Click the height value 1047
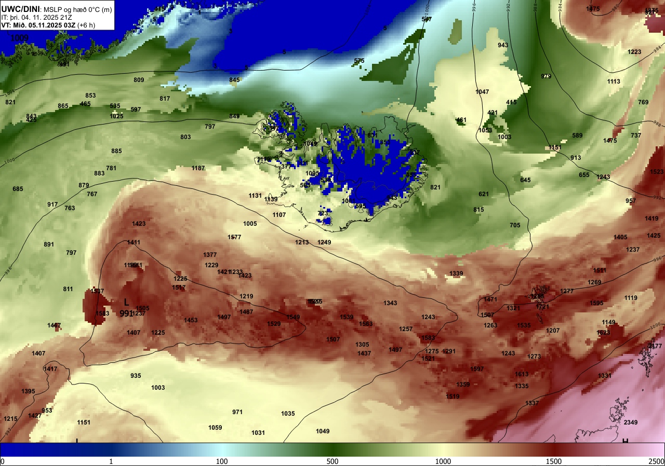 tap(482, 92)
